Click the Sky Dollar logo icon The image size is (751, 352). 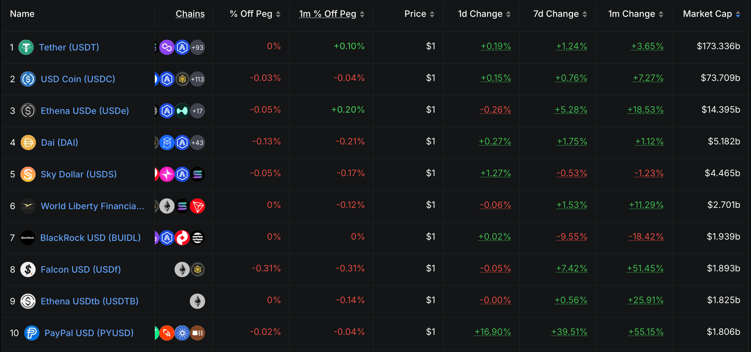click(x=28, y=174)
